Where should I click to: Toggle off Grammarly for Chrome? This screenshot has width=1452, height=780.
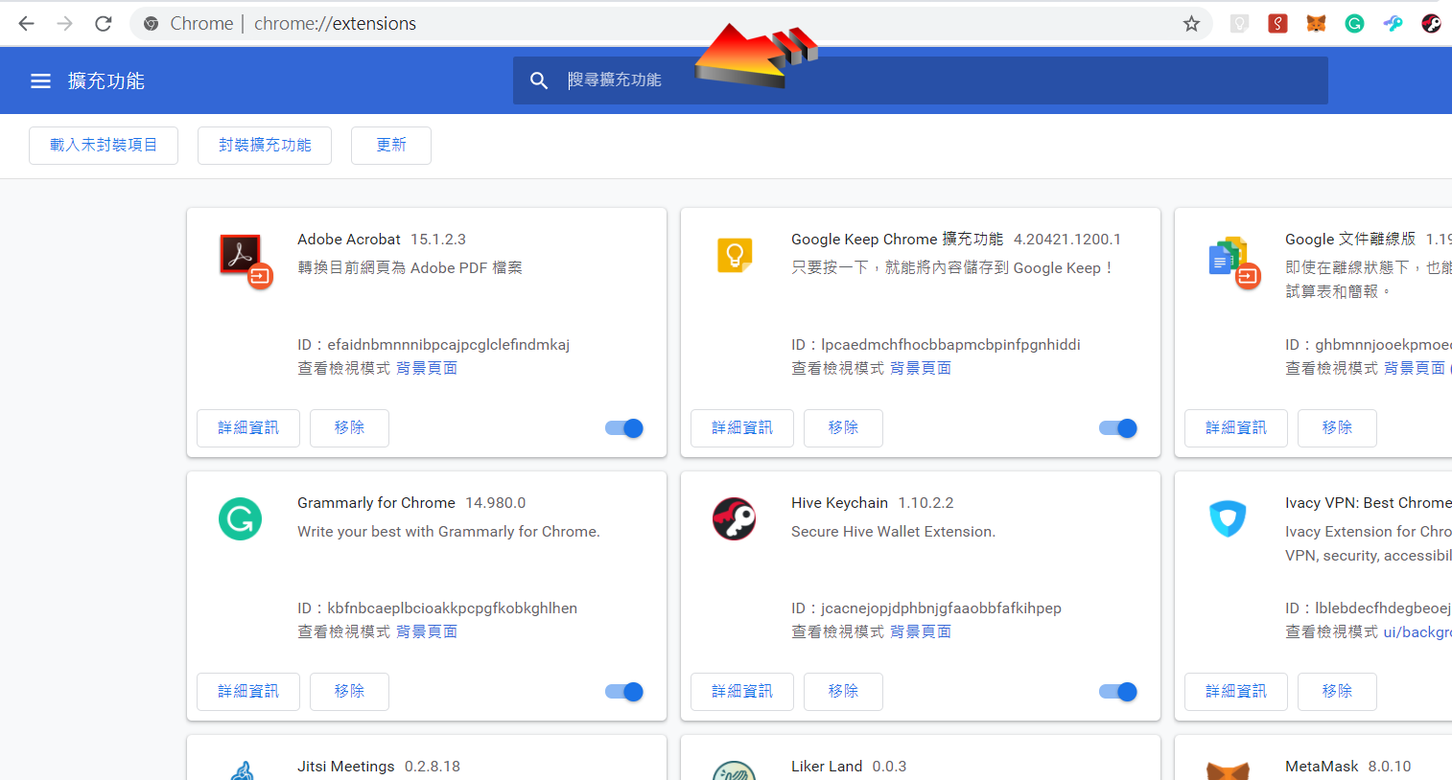click(624, 692)
